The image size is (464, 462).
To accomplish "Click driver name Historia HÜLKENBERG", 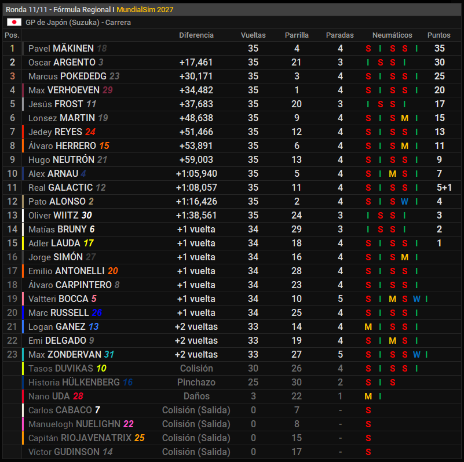I will [x=74, y=383].
